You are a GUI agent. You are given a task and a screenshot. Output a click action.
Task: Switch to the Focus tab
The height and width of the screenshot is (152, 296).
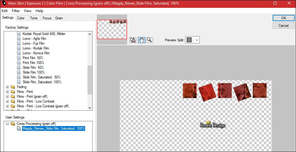pos(47,18)
